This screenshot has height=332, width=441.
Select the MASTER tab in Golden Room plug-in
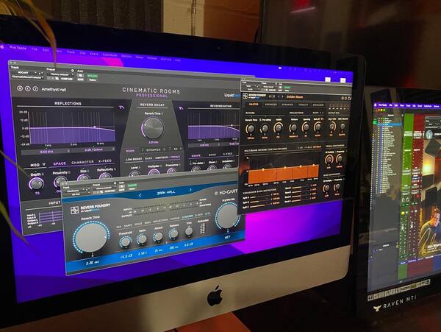[x=254, y=104]
